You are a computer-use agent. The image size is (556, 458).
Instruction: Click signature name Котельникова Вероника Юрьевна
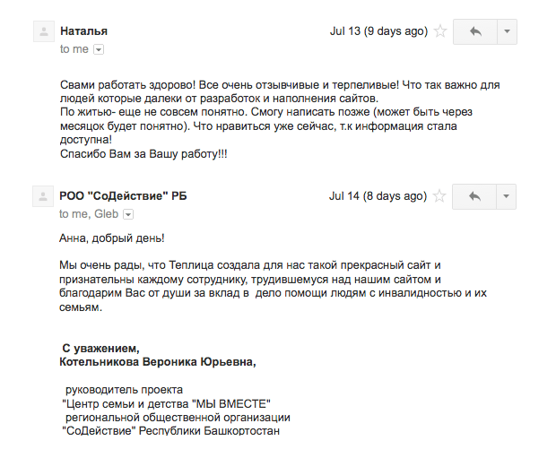157,362
